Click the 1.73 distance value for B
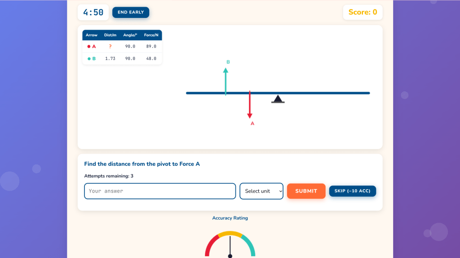The width and height of the screenshot is (460, 258). tap(110, 59)
